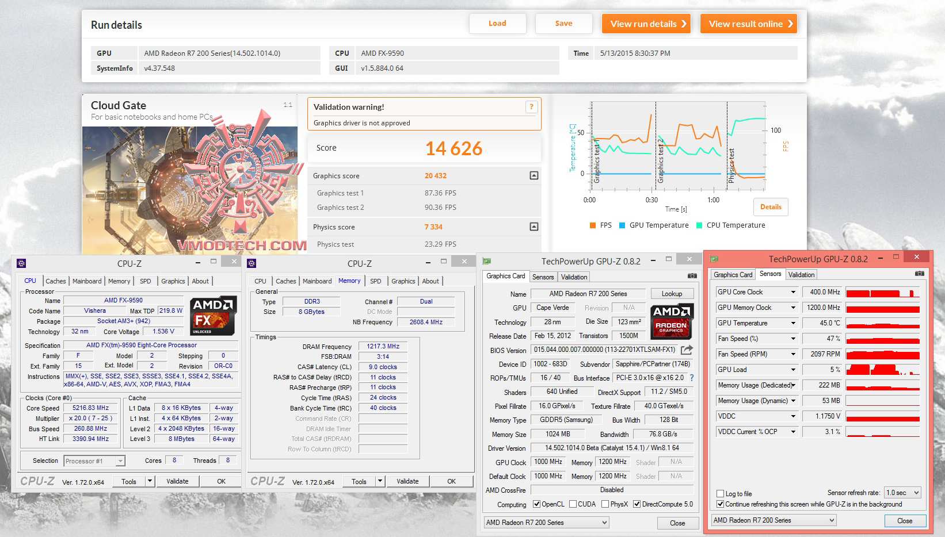Open the Memory Usage (Dynamic) dropdown
This screenshot has width=945, height=537.
point(793,401)
